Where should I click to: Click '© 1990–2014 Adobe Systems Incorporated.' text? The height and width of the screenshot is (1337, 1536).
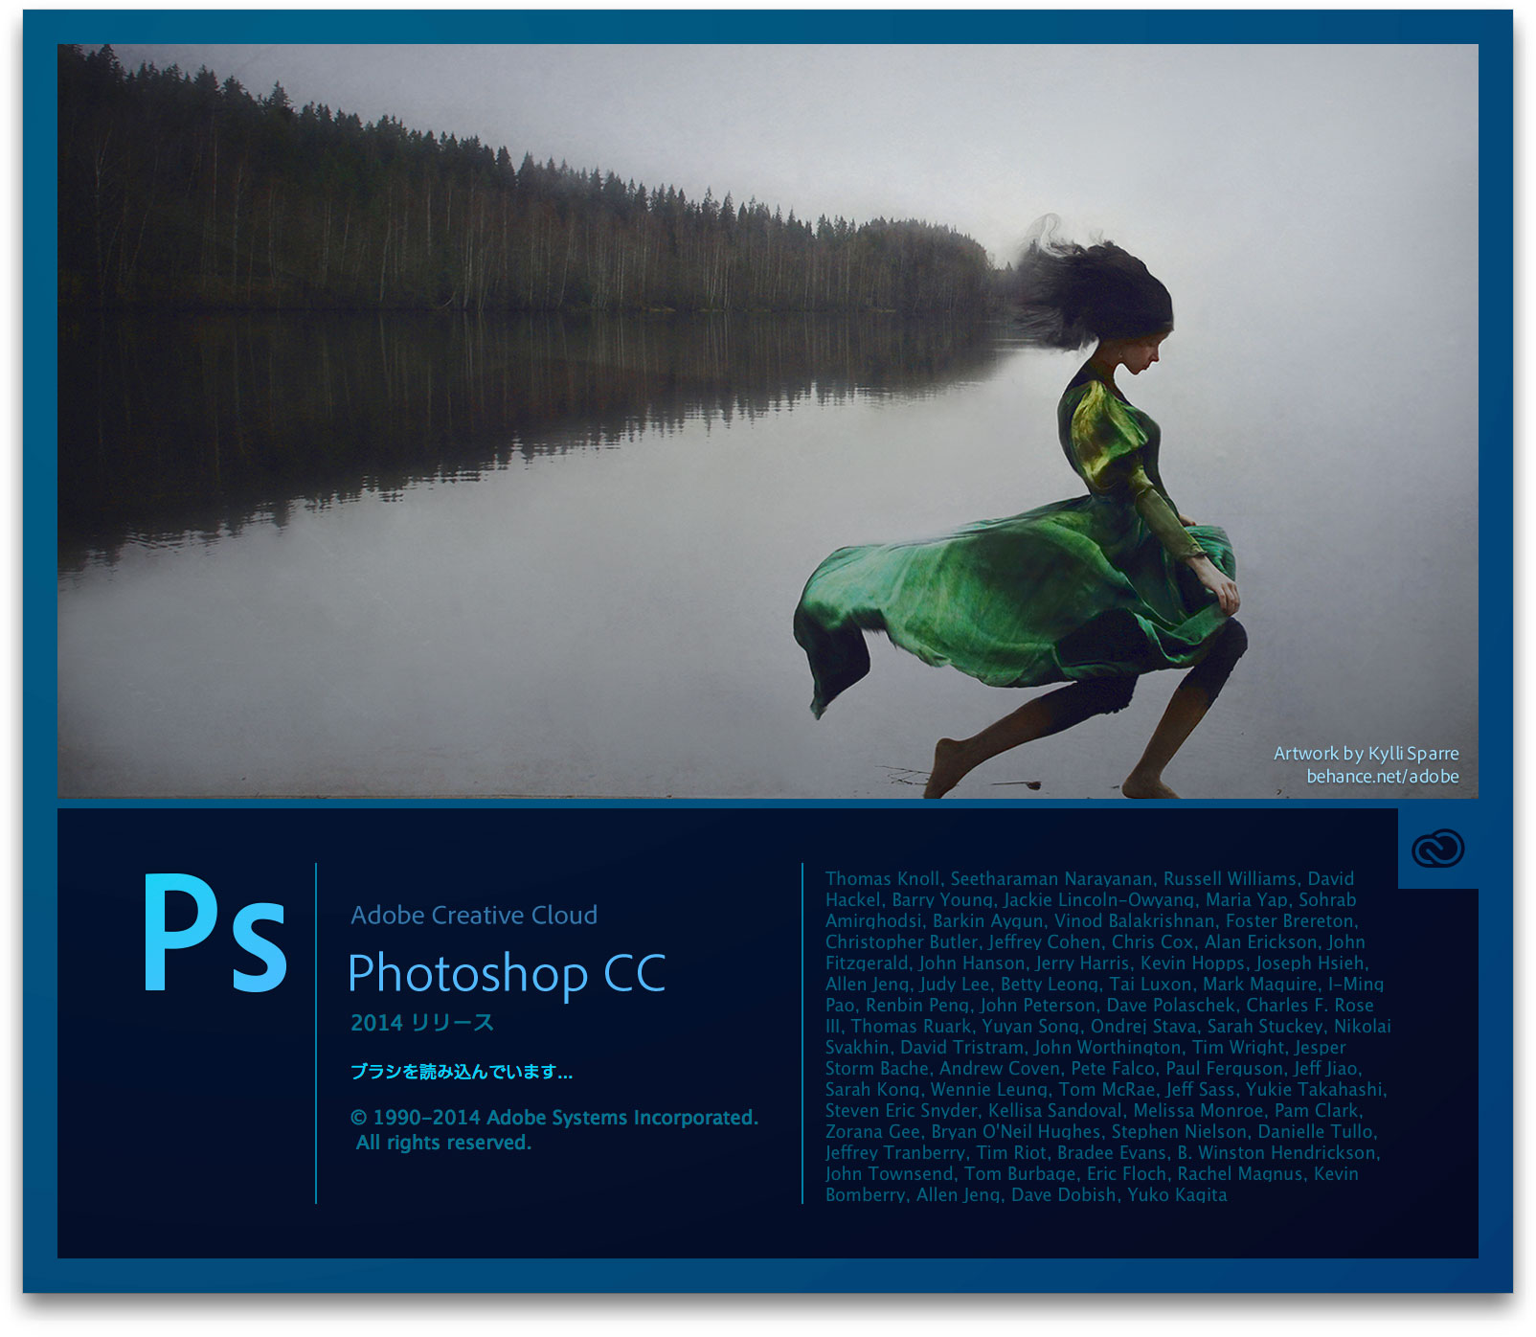click(554, 1118)
